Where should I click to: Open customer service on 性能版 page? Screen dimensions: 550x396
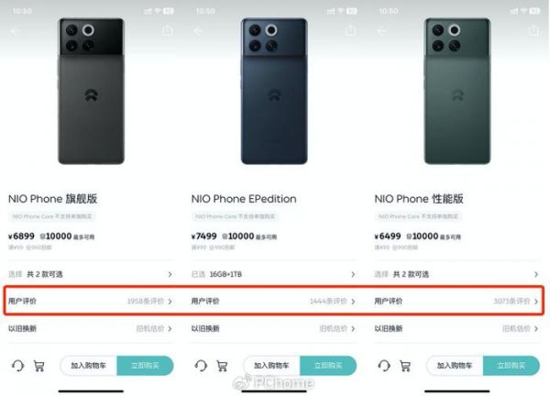pos(384,366)
